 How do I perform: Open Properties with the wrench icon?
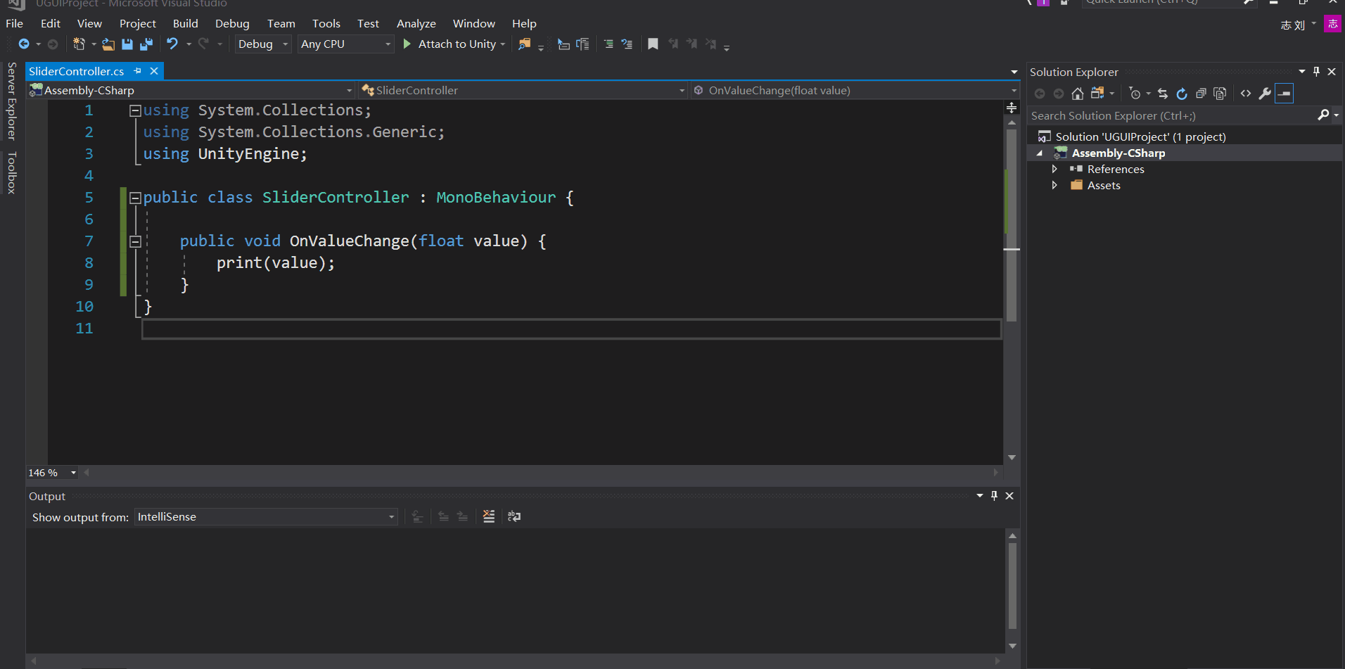pos(1265,94)
